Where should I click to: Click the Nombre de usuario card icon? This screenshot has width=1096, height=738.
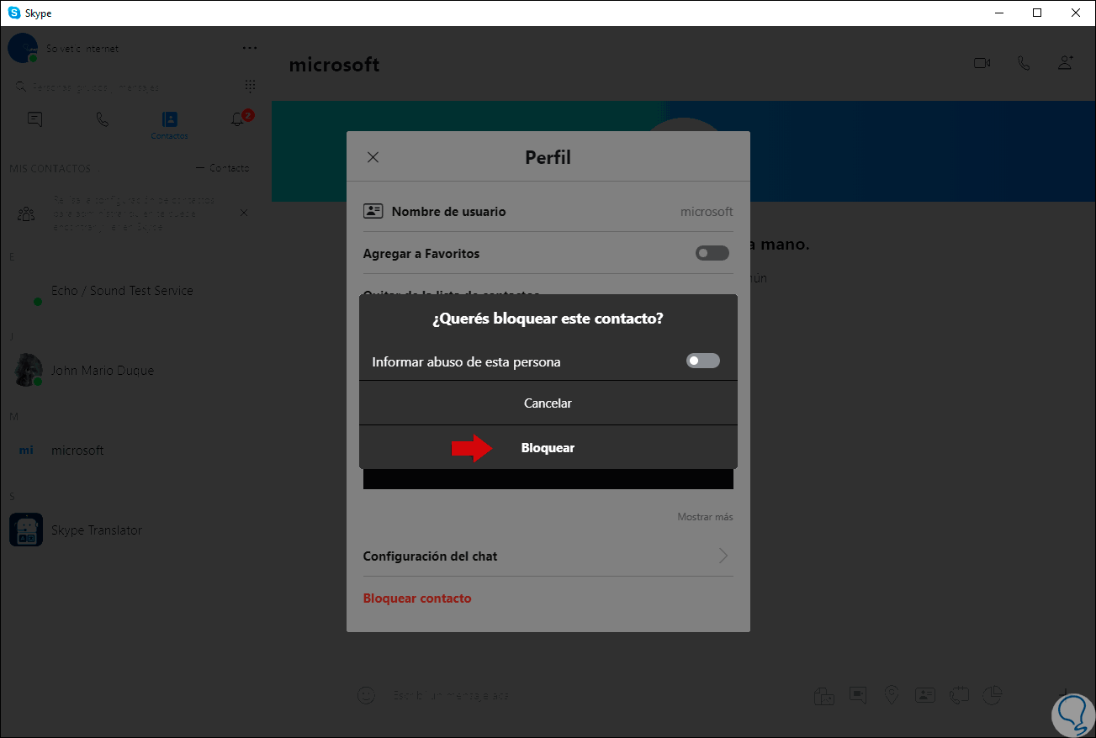373,211
